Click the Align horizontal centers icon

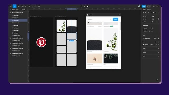pos(146,13)
